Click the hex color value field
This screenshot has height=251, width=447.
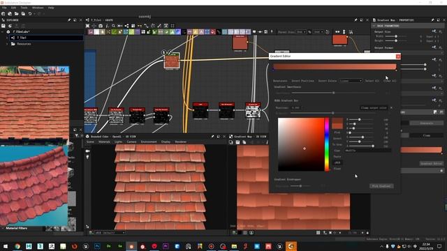point(368,151)
